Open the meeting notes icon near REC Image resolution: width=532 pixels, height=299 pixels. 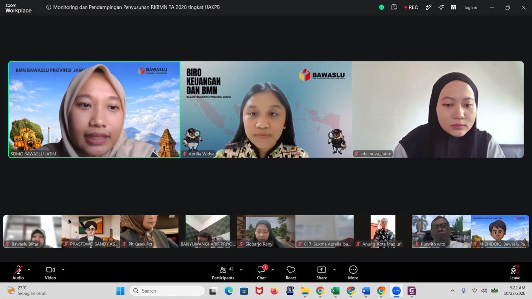click(394, 7)
